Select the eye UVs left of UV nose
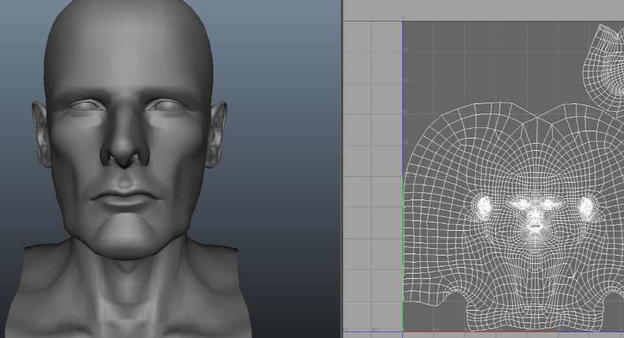 pos(521,204)
